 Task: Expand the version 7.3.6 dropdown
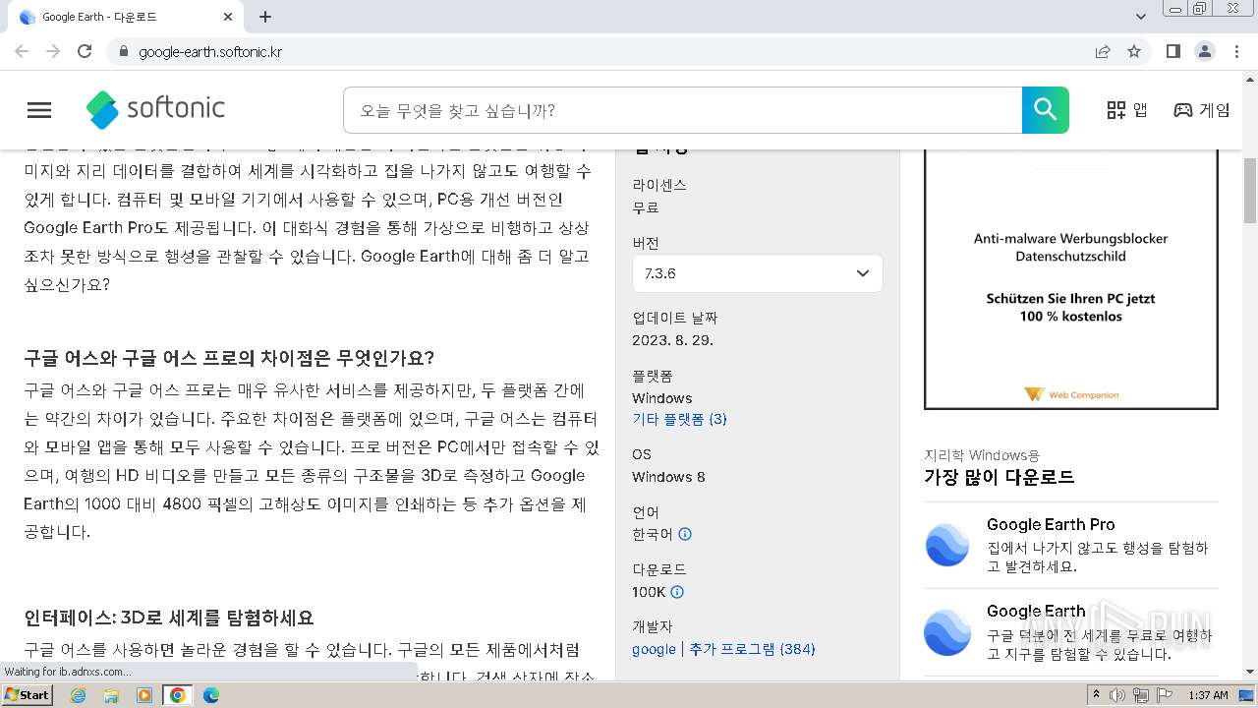click(758, 273)
